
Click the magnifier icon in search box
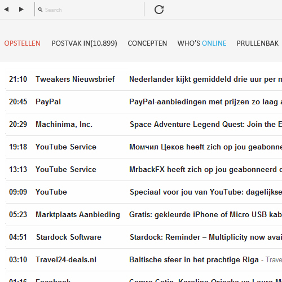(40, 10)
